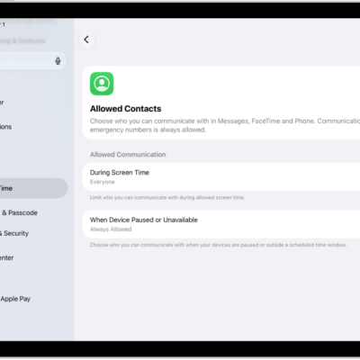
Task: Click the Allowed Communication section label
Action: 128,155
